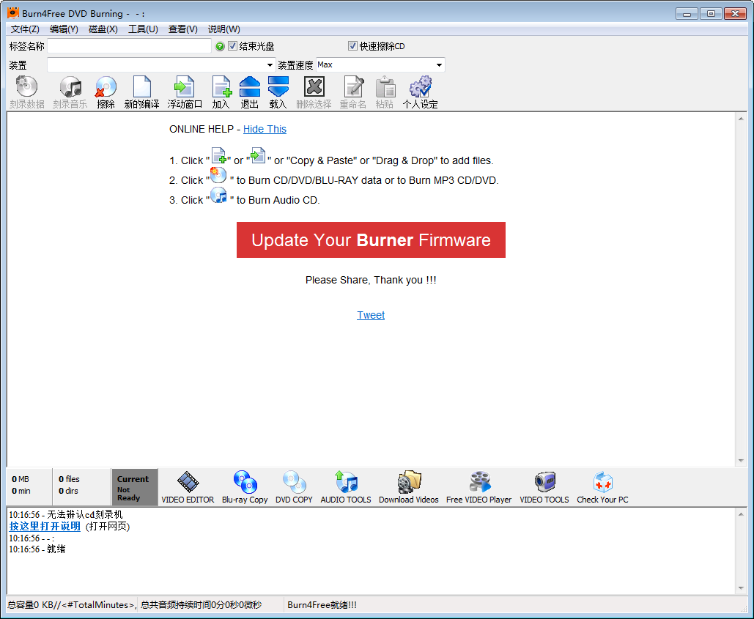Expand the 装置 device dropdown
This screenshot has width=754, height=619.
(x=270, y=65)
